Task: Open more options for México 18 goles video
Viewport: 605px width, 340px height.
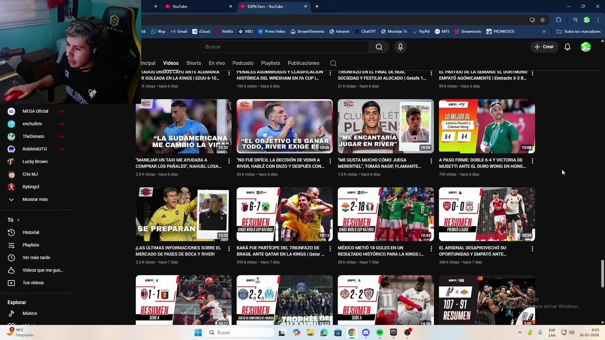Action: click(432, 248)
